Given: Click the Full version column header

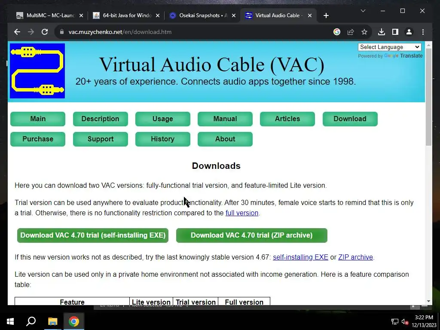Looking at the screenshot, I should (244, 302).
